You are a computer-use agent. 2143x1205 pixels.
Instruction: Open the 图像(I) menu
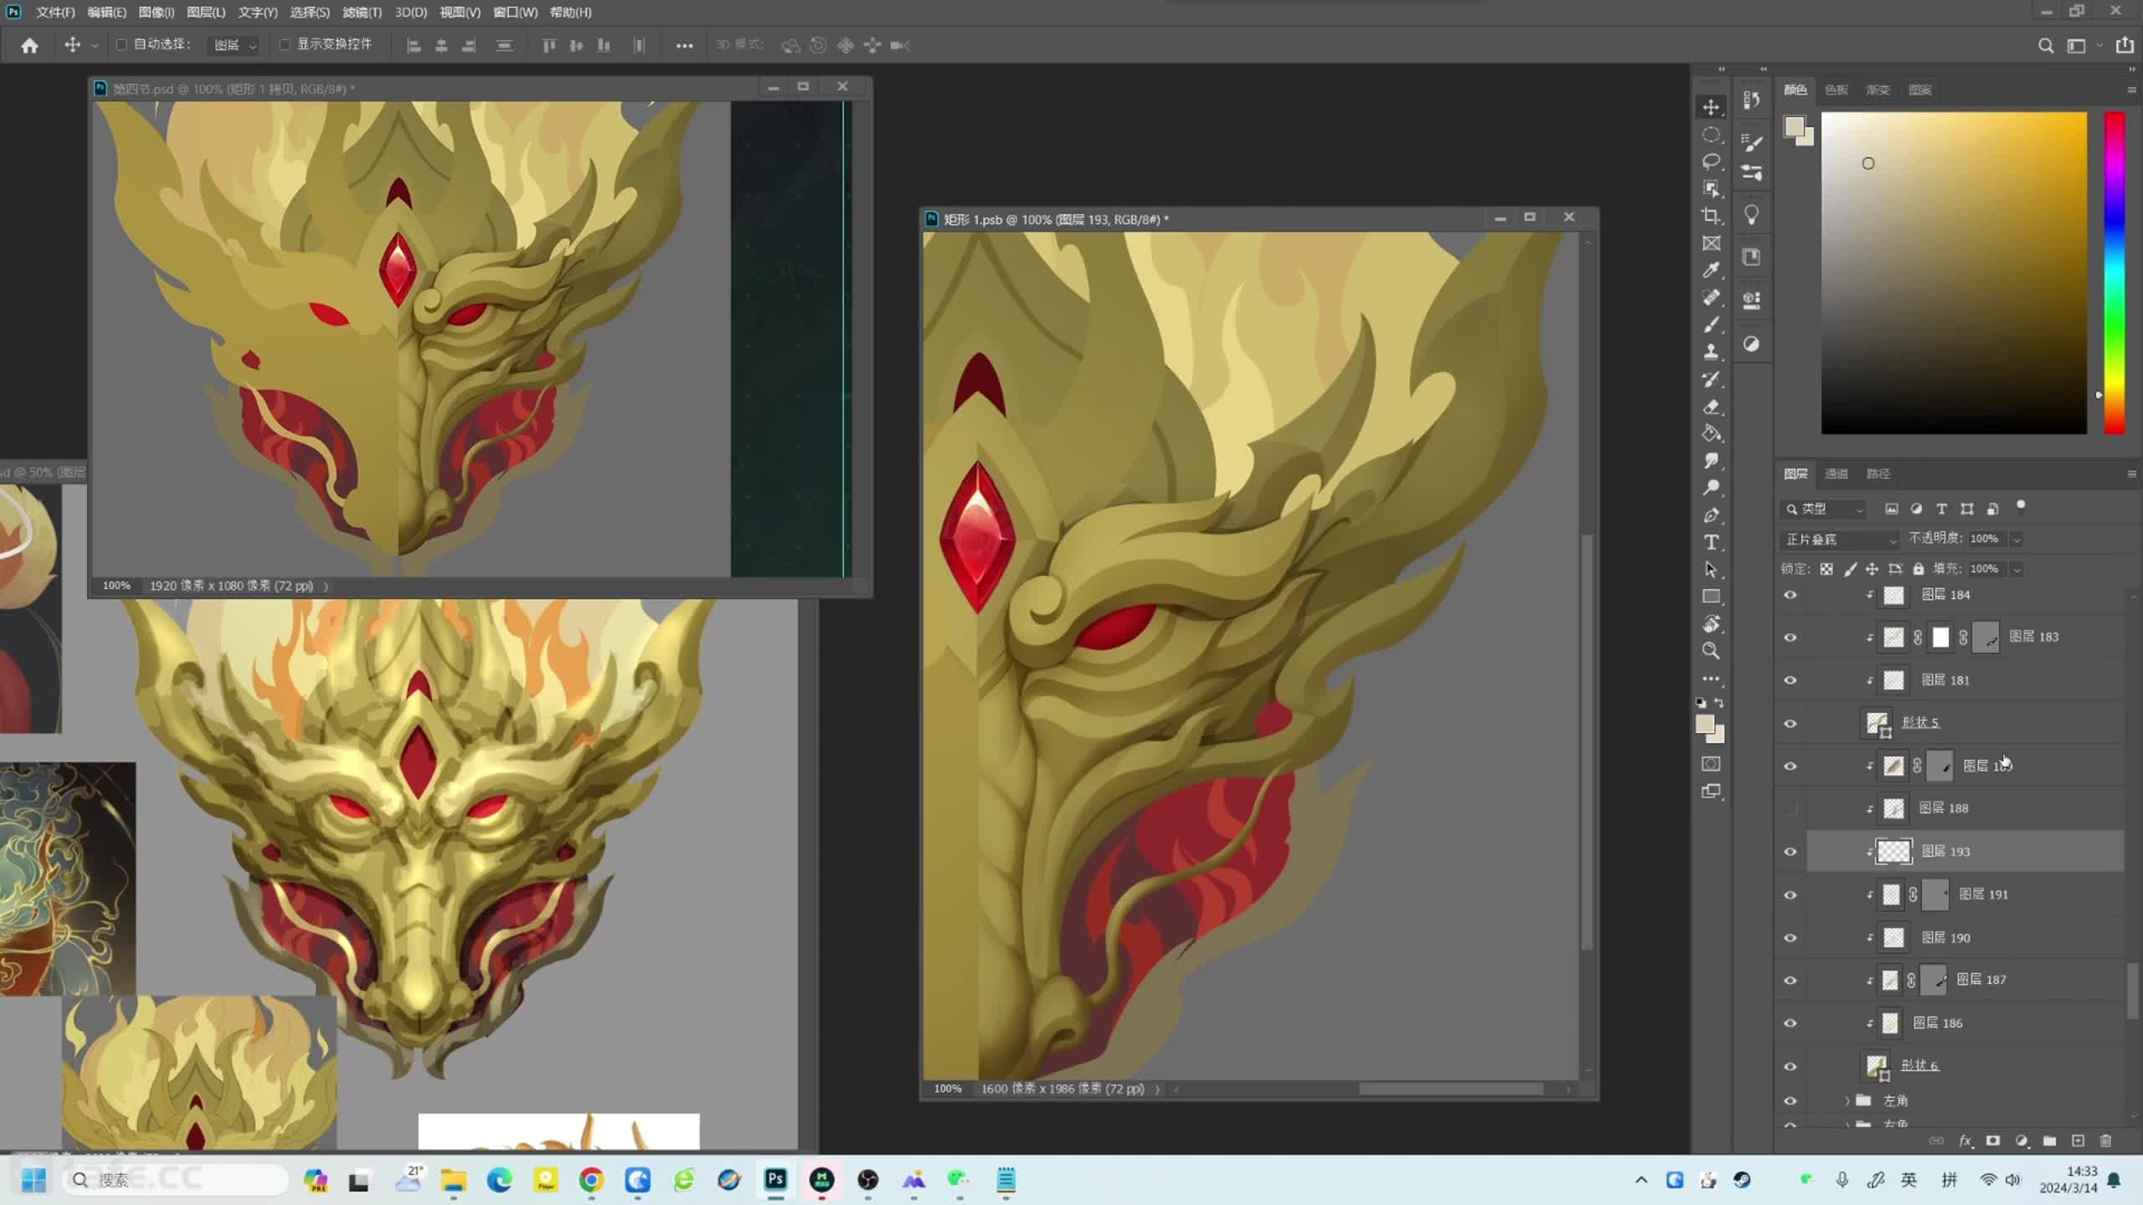pyautogui.click(x=156, y=12)
